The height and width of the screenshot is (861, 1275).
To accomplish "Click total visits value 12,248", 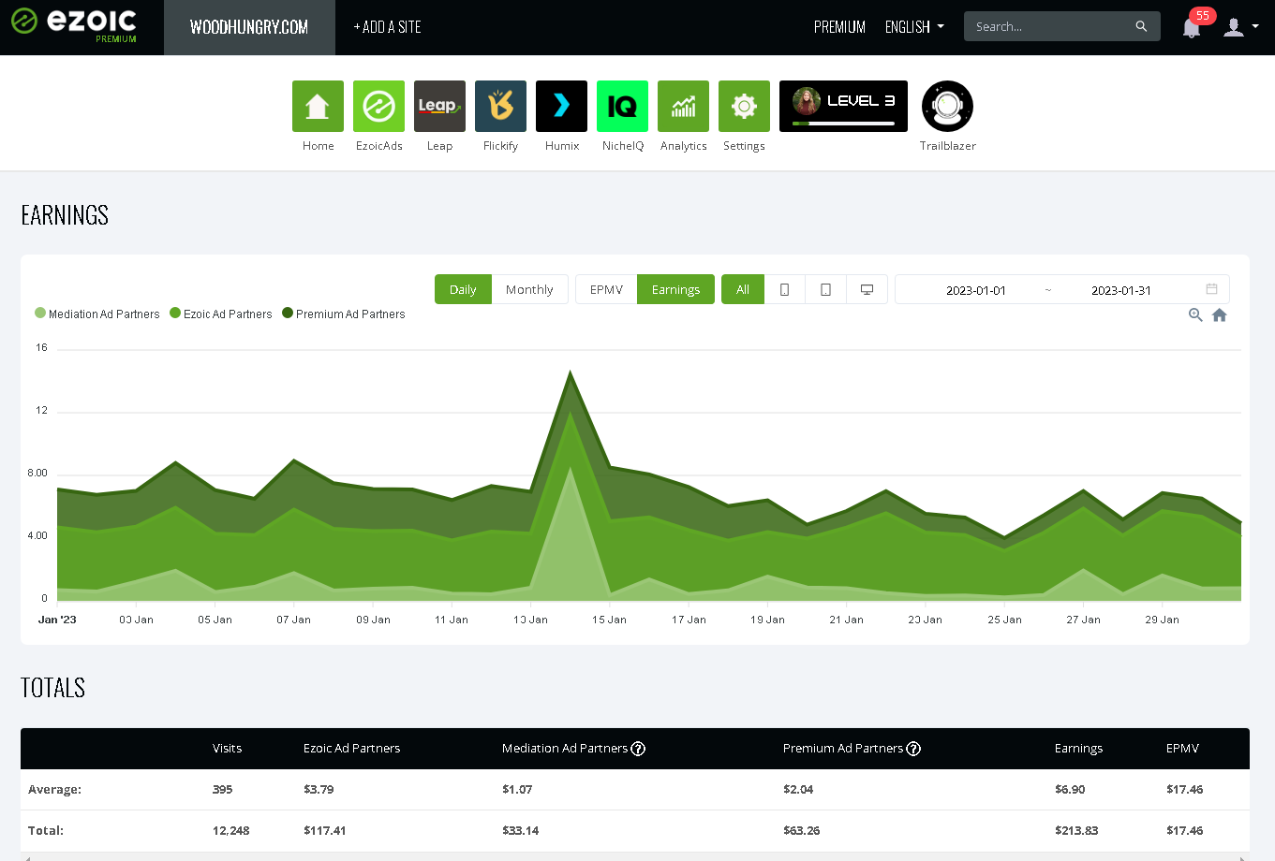I will click(x=230, y=830).
